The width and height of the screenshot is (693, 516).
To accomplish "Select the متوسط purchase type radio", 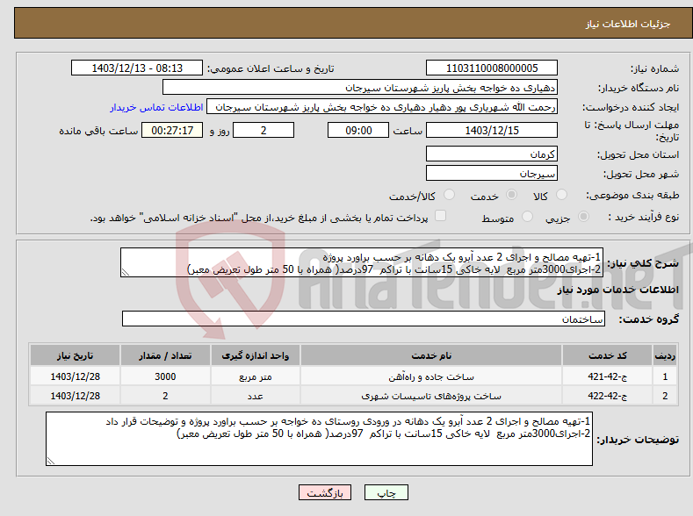I will click(527, 216).
